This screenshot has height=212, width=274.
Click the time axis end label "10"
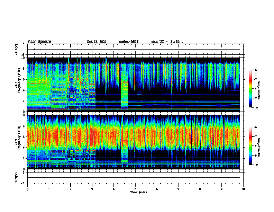point(243,189)
